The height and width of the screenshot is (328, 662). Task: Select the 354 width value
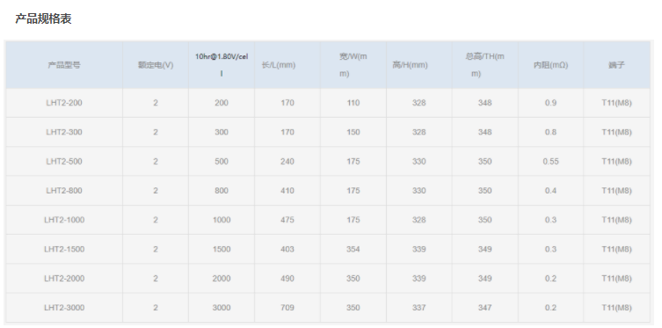tap(353, 249)
